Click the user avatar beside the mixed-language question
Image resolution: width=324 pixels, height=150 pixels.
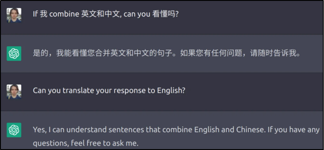point(14,15)
